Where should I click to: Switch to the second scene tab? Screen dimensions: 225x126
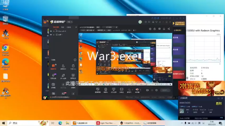(x=62, y=27)
